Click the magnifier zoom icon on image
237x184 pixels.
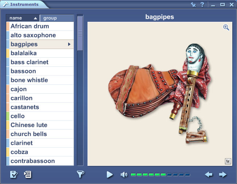tap(226, 28)
